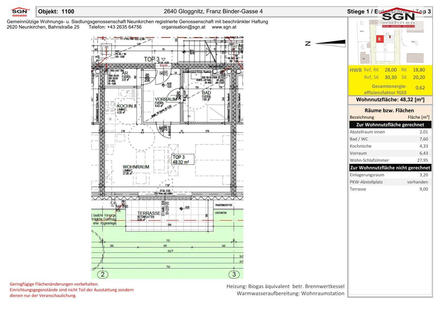Click the large SGN wohnen logo at top right
443x313 pixels.
point(398,18)
